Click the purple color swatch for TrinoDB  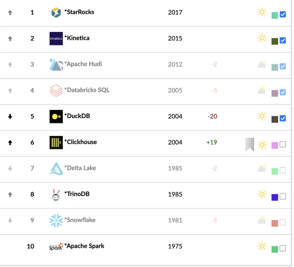[x=275, y=198]
